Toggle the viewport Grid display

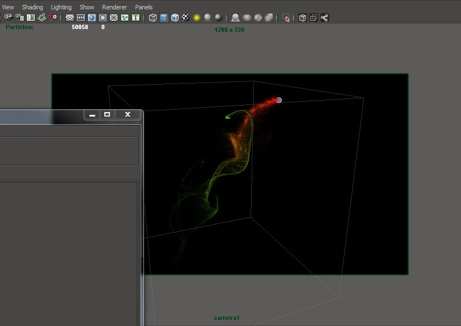[x=70, y=18]
